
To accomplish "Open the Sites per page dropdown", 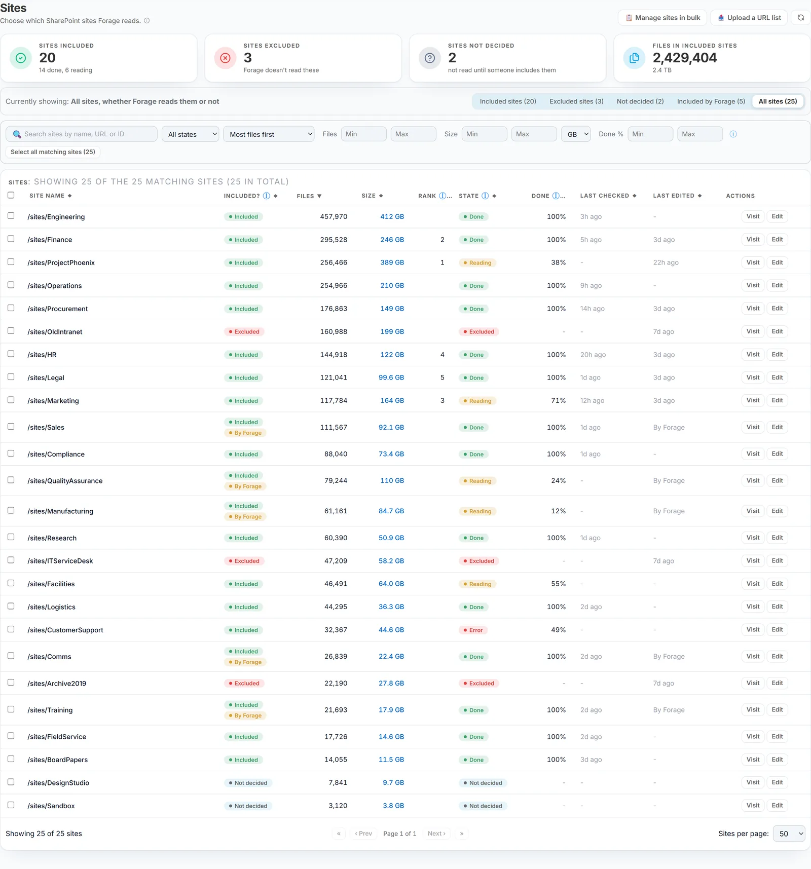I will click(x=789, y=834).
